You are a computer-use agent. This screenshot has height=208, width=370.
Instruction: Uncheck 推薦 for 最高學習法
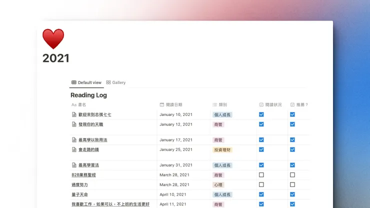[x=292, y=165]
